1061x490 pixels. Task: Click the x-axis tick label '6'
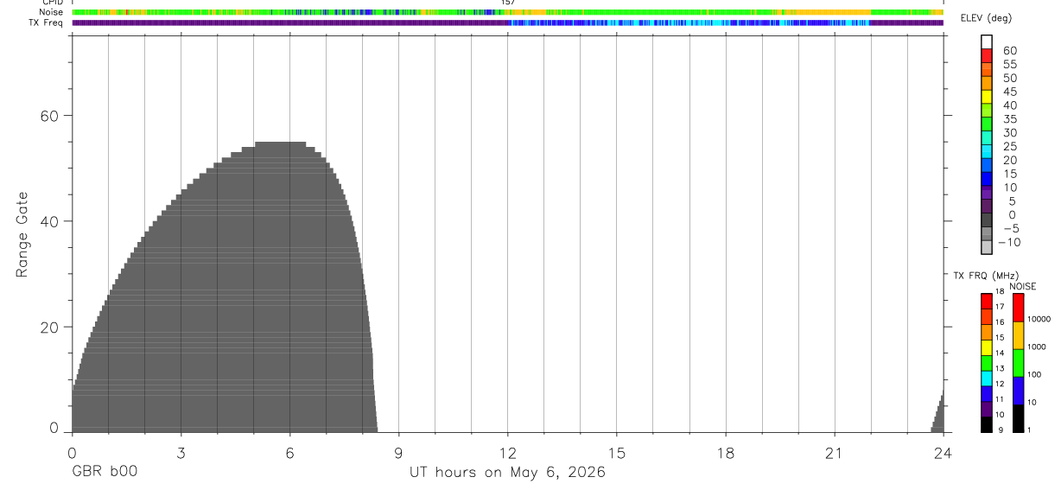coord(289,453)
